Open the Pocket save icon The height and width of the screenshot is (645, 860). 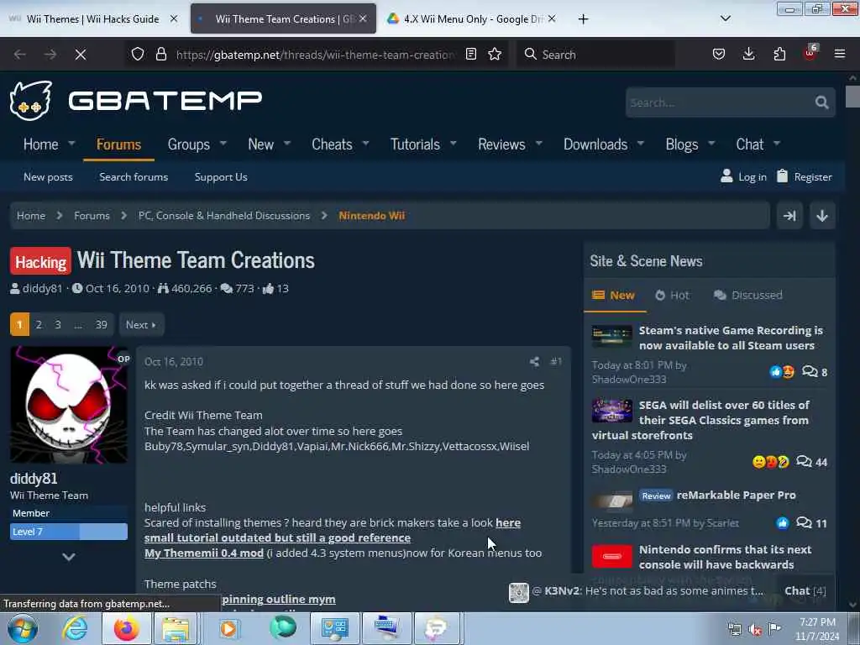coord(719,54)
